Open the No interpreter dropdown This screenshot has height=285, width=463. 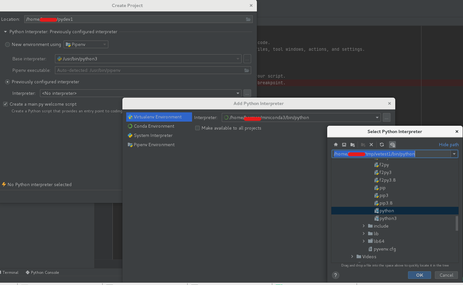coord(238,93)
